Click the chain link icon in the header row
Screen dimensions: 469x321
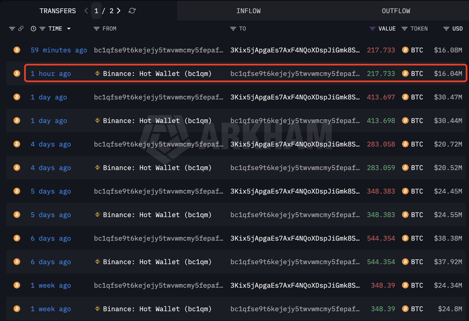pos(21,29)
